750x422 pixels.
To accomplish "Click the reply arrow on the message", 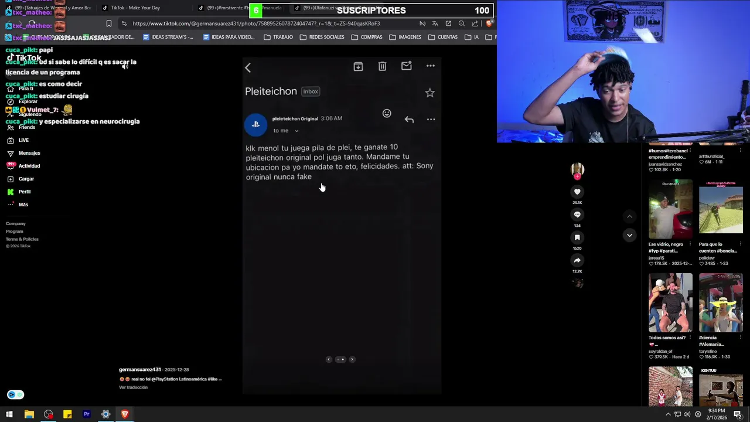I will pos(409,120).
